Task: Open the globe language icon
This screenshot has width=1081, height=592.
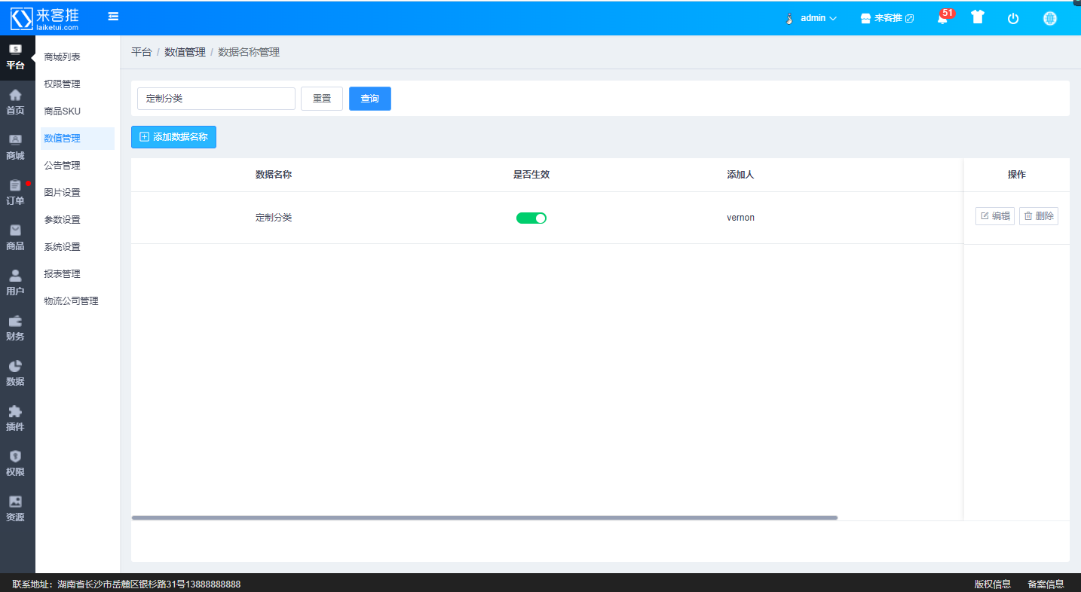Action: 1050,18
